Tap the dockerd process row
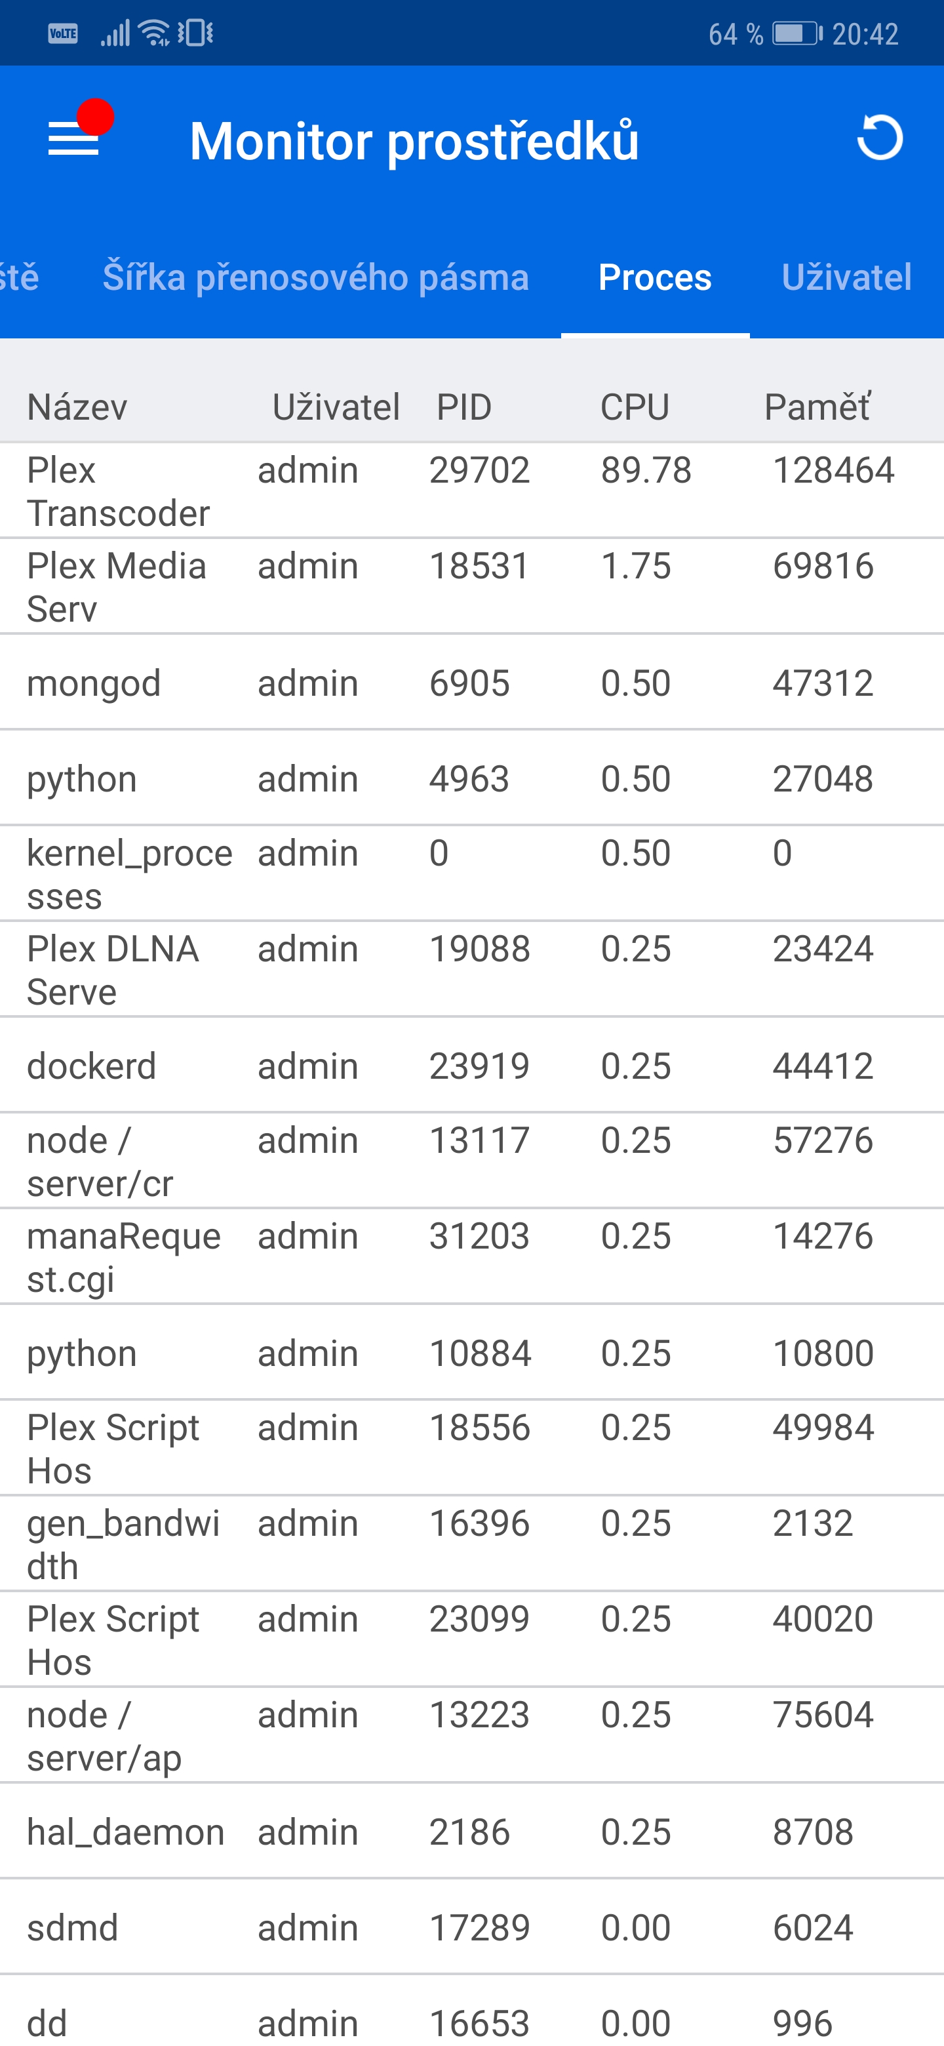Image resolution: width=944 pixels, height=2046 pixels. tap(471, 1066)
